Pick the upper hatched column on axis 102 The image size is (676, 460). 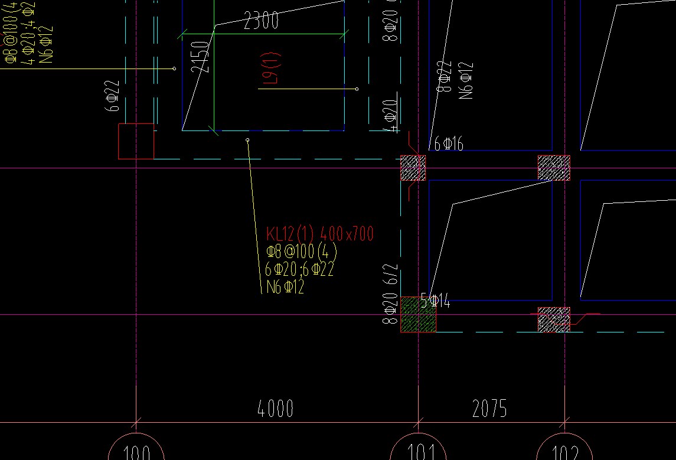coord(554,168)
